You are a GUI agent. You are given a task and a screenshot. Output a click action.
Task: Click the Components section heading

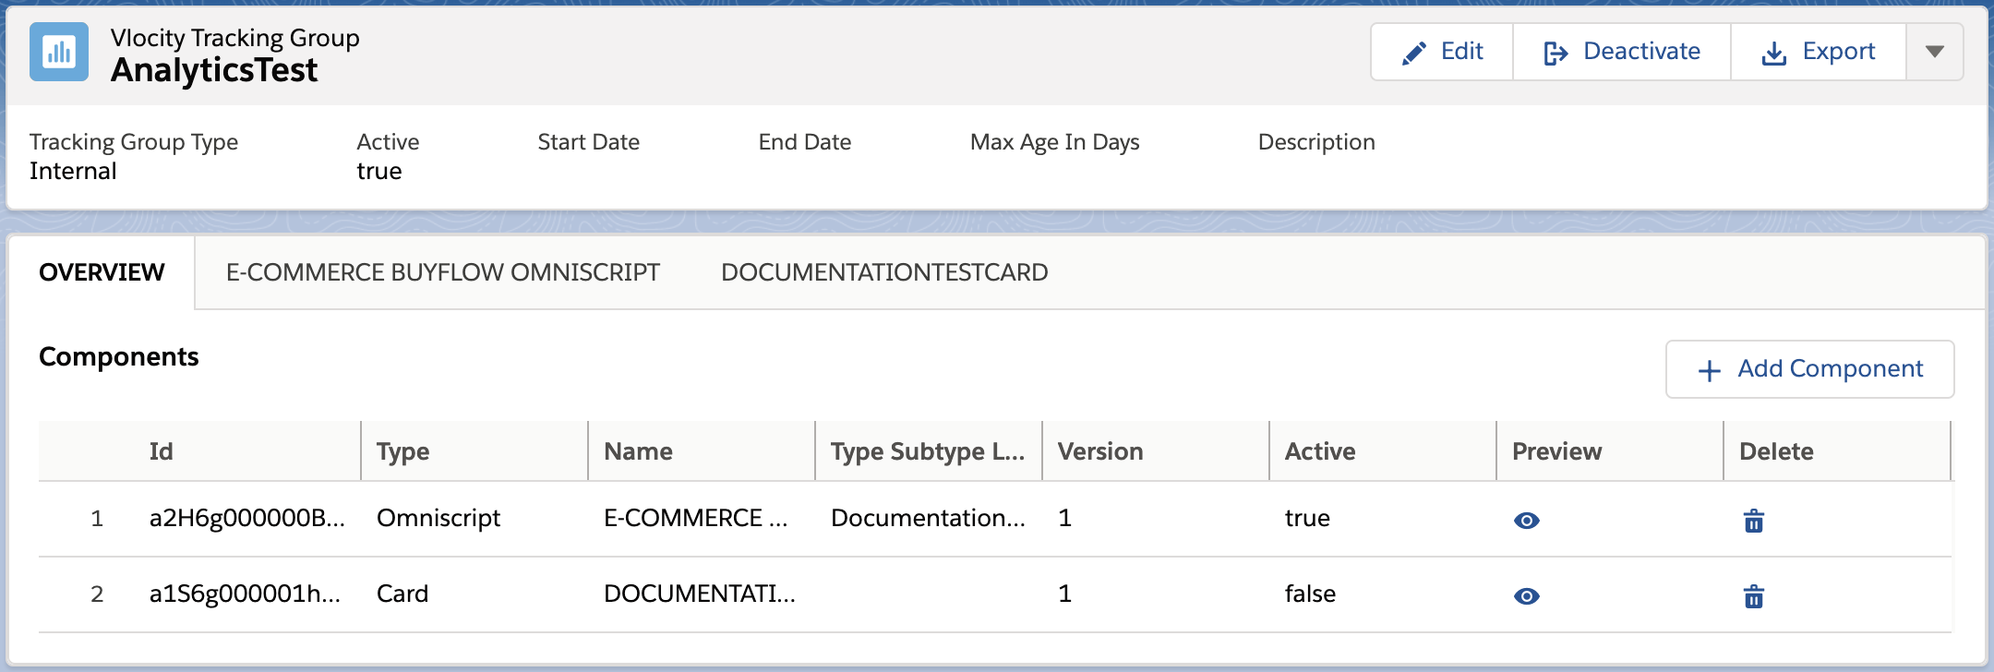(119, 356)
